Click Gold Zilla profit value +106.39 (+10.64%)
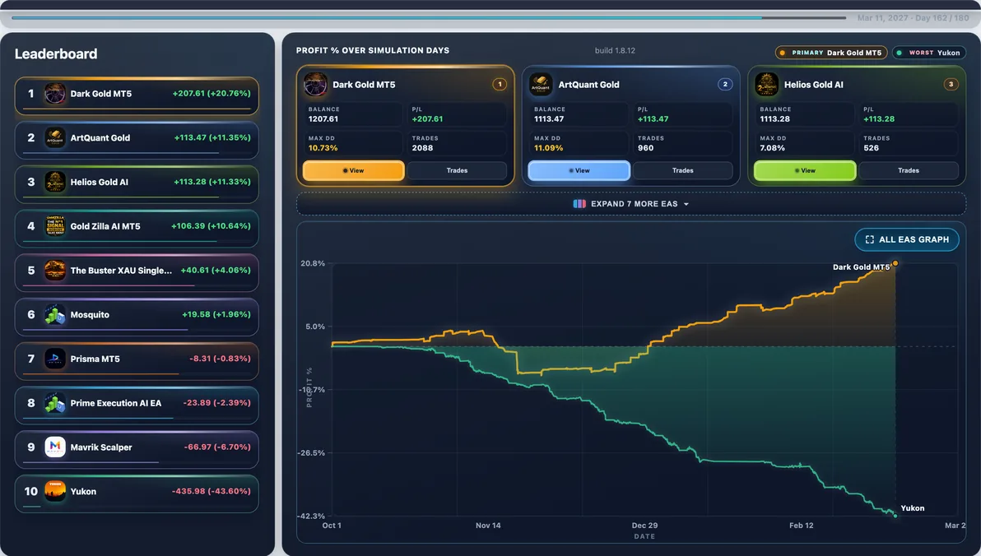This screenshot has width=981, height=556. 211,226
